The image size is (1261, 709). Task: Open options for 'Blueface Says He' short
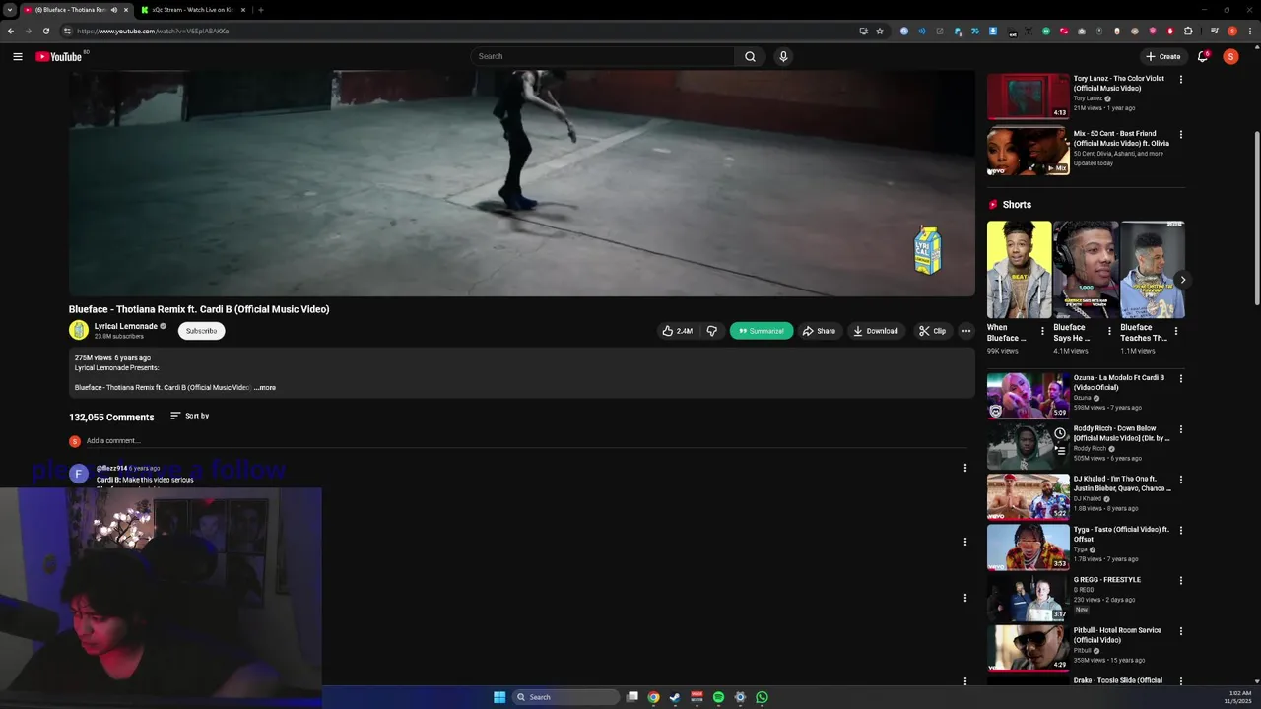(1109, 331)
